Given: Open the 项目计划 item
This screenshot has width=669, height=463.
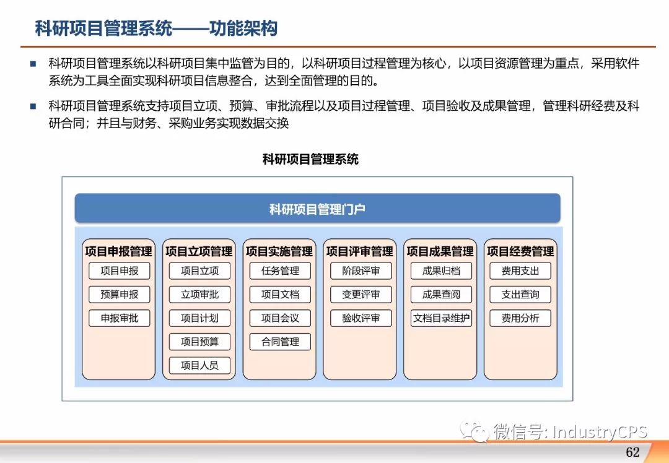Looking at the screenshot, I should tap(199, 318).
